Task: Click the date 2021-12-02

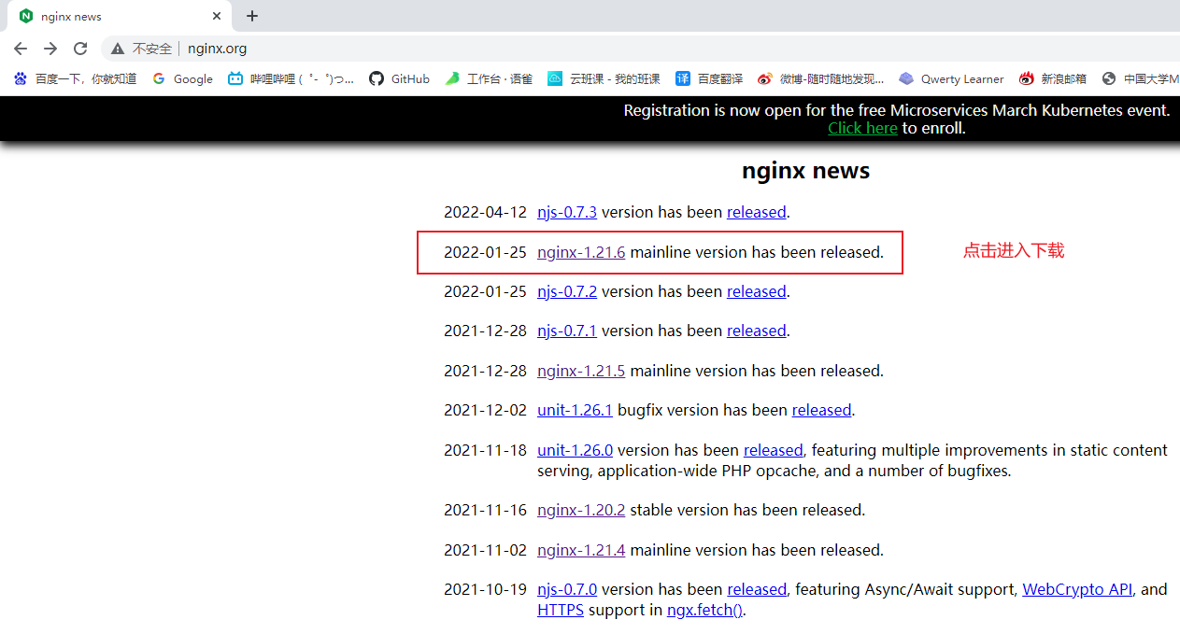Action: click(485, 410)
